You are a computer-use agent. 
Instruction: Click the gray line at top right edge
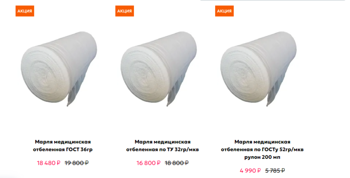[274, 0]
